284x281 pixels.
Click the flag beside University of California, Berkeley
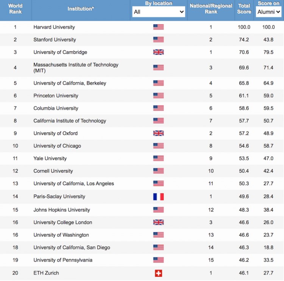(159, 83)
